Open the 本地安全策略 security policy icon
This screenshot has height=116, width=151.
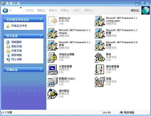[x=52, y=58]
